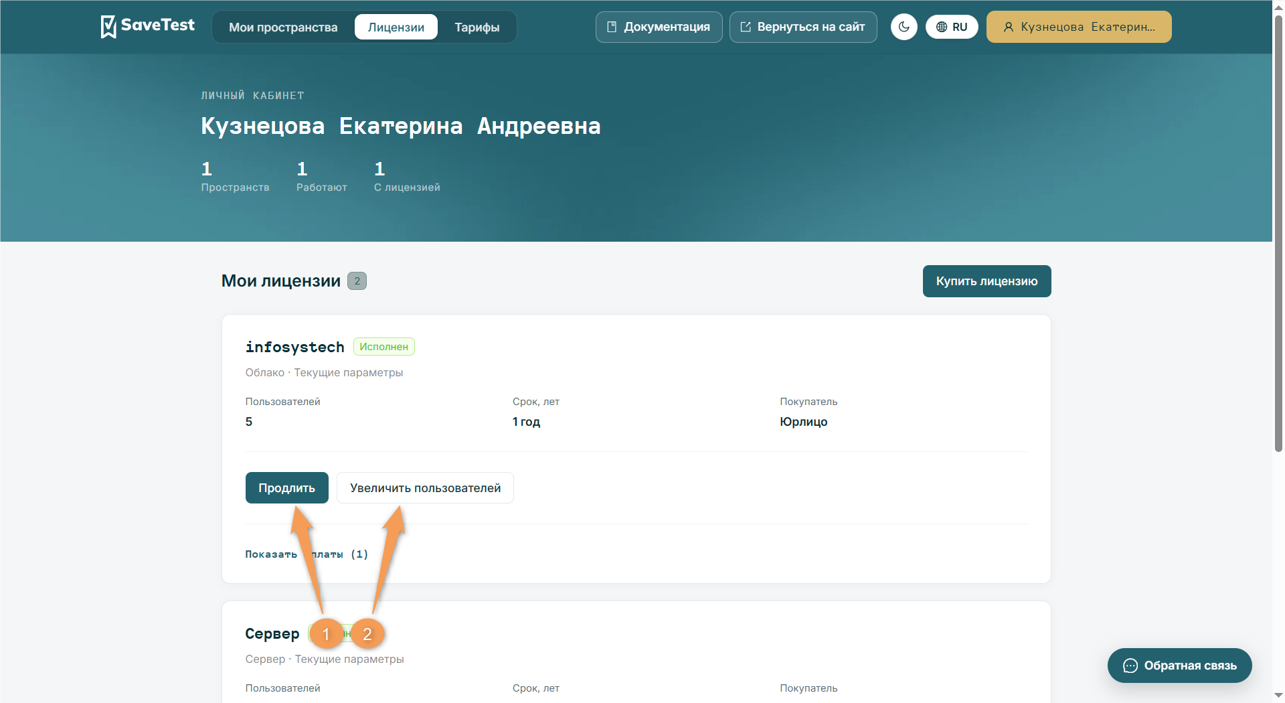Expand Показать оплаты (1) link
The height and width of the screenshot is (703, 1285).
tap(307, 554)
